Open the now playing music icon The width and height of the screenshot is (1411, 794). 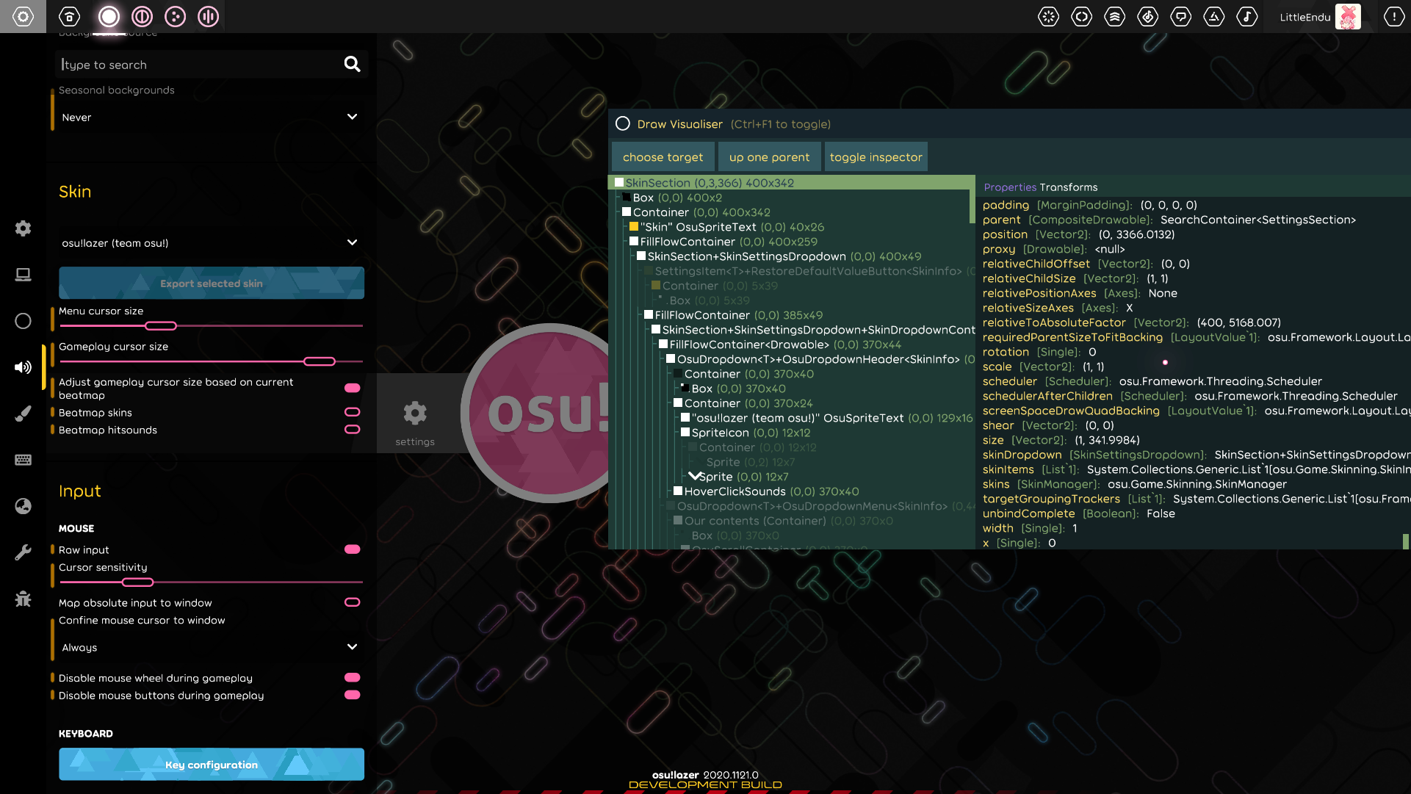tap(1246, 16)
